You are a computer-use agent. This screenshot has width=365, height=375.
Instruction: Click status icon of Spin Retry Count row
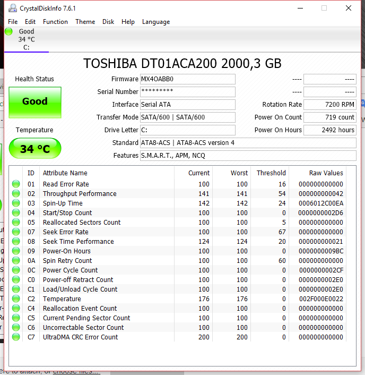coord(16,260)
